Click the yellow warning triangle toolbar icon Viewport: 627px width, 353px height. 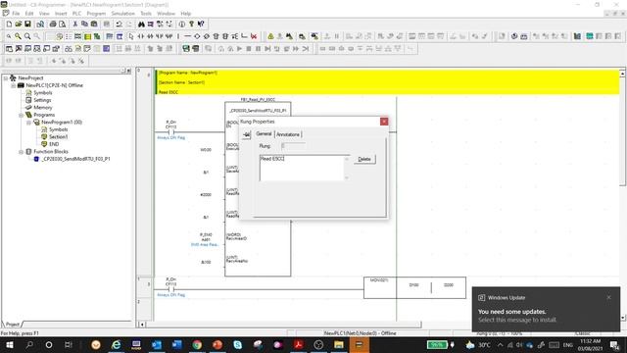coord(270,36)
